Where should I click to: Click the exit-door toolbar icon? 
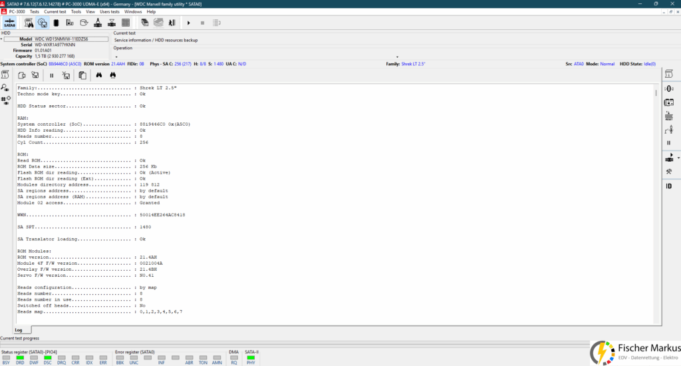point(172,23)
